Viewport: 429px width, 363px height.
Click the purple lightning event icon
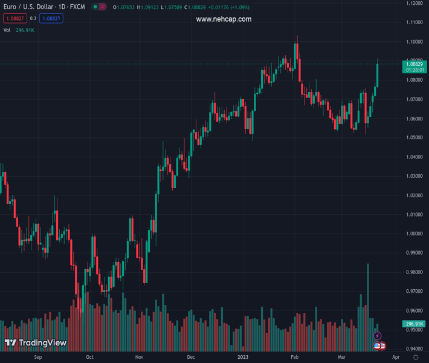(378, 336)
